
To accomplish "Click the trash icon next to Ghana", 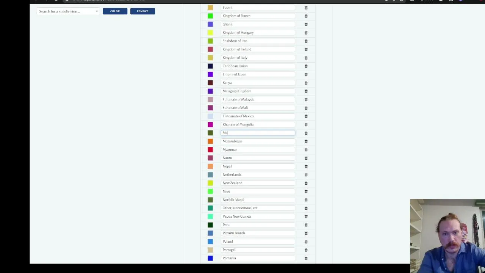I will click(x=306, y=24).
